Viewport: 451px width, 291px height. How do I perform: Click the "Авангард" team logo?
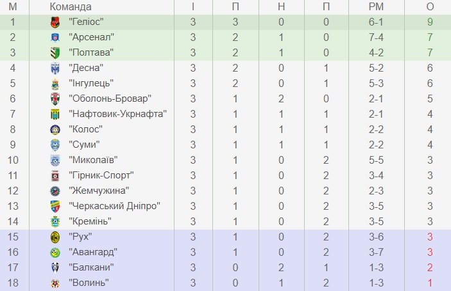coord(55,252)
